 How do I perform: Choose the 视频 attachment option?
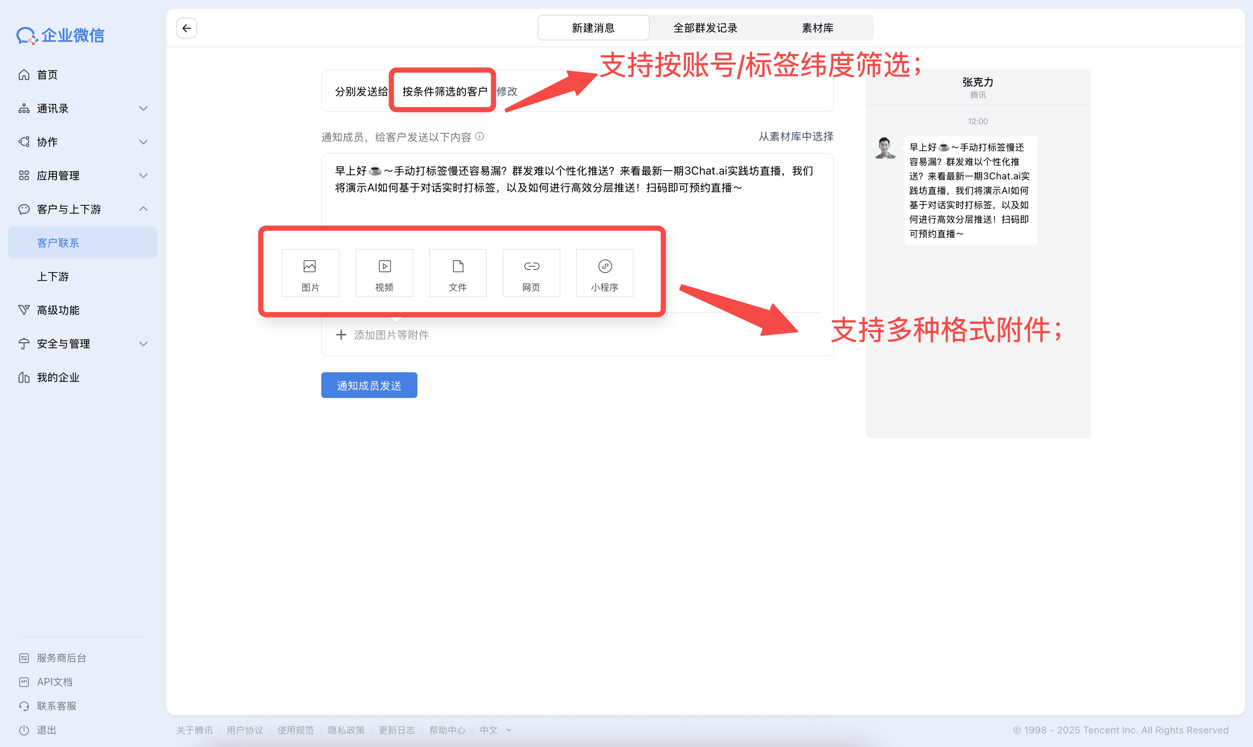[x=384, y=273]
